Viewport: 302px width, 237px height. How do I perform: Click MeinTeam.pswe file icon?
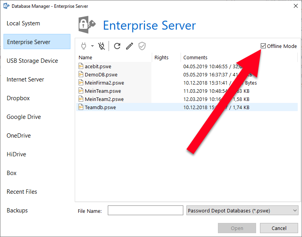(81, 91)
